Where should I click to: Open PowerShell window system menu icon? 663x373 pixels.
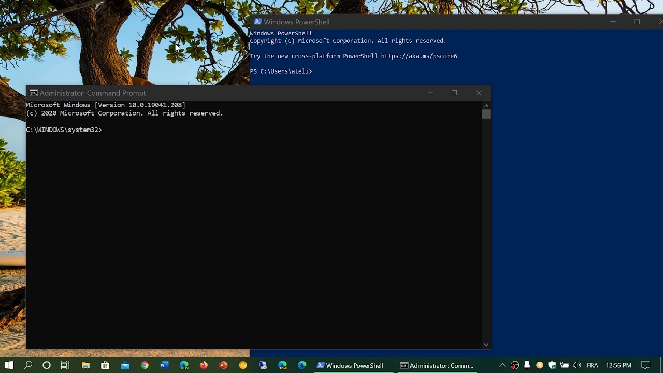coord(257,22)
